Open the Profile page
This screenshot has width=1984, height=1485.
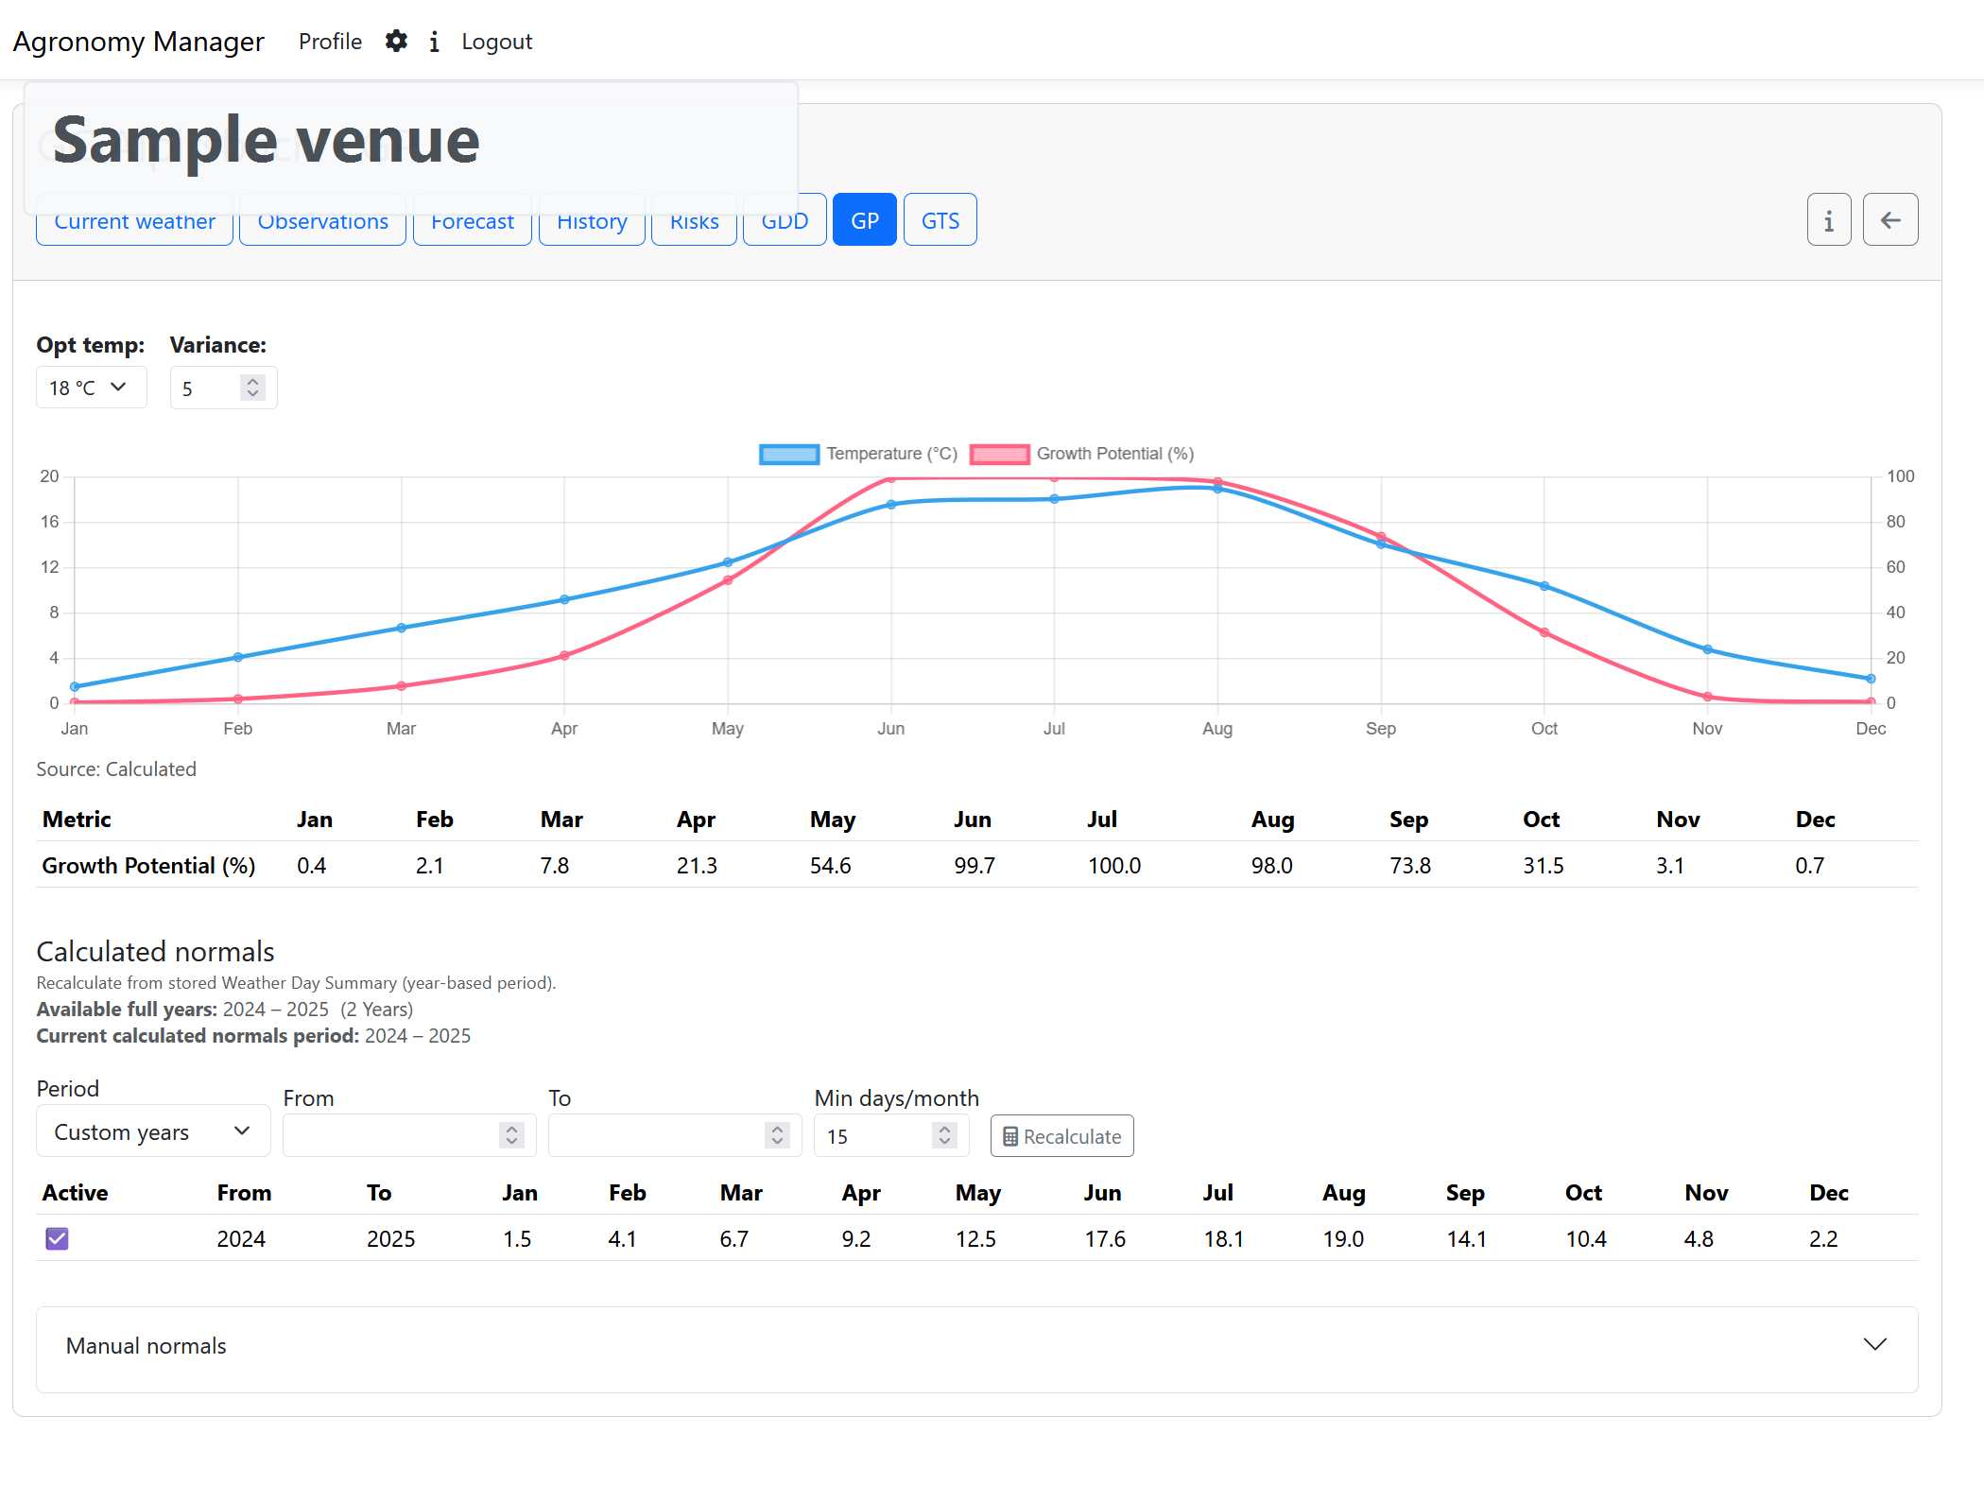coord(329,41)
